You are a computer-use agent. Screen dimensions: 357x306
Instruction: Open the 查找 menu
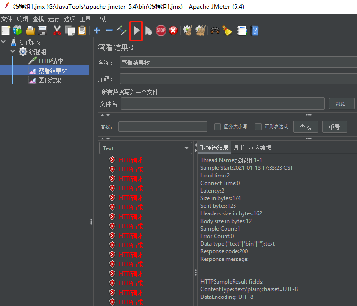[38, 19]
